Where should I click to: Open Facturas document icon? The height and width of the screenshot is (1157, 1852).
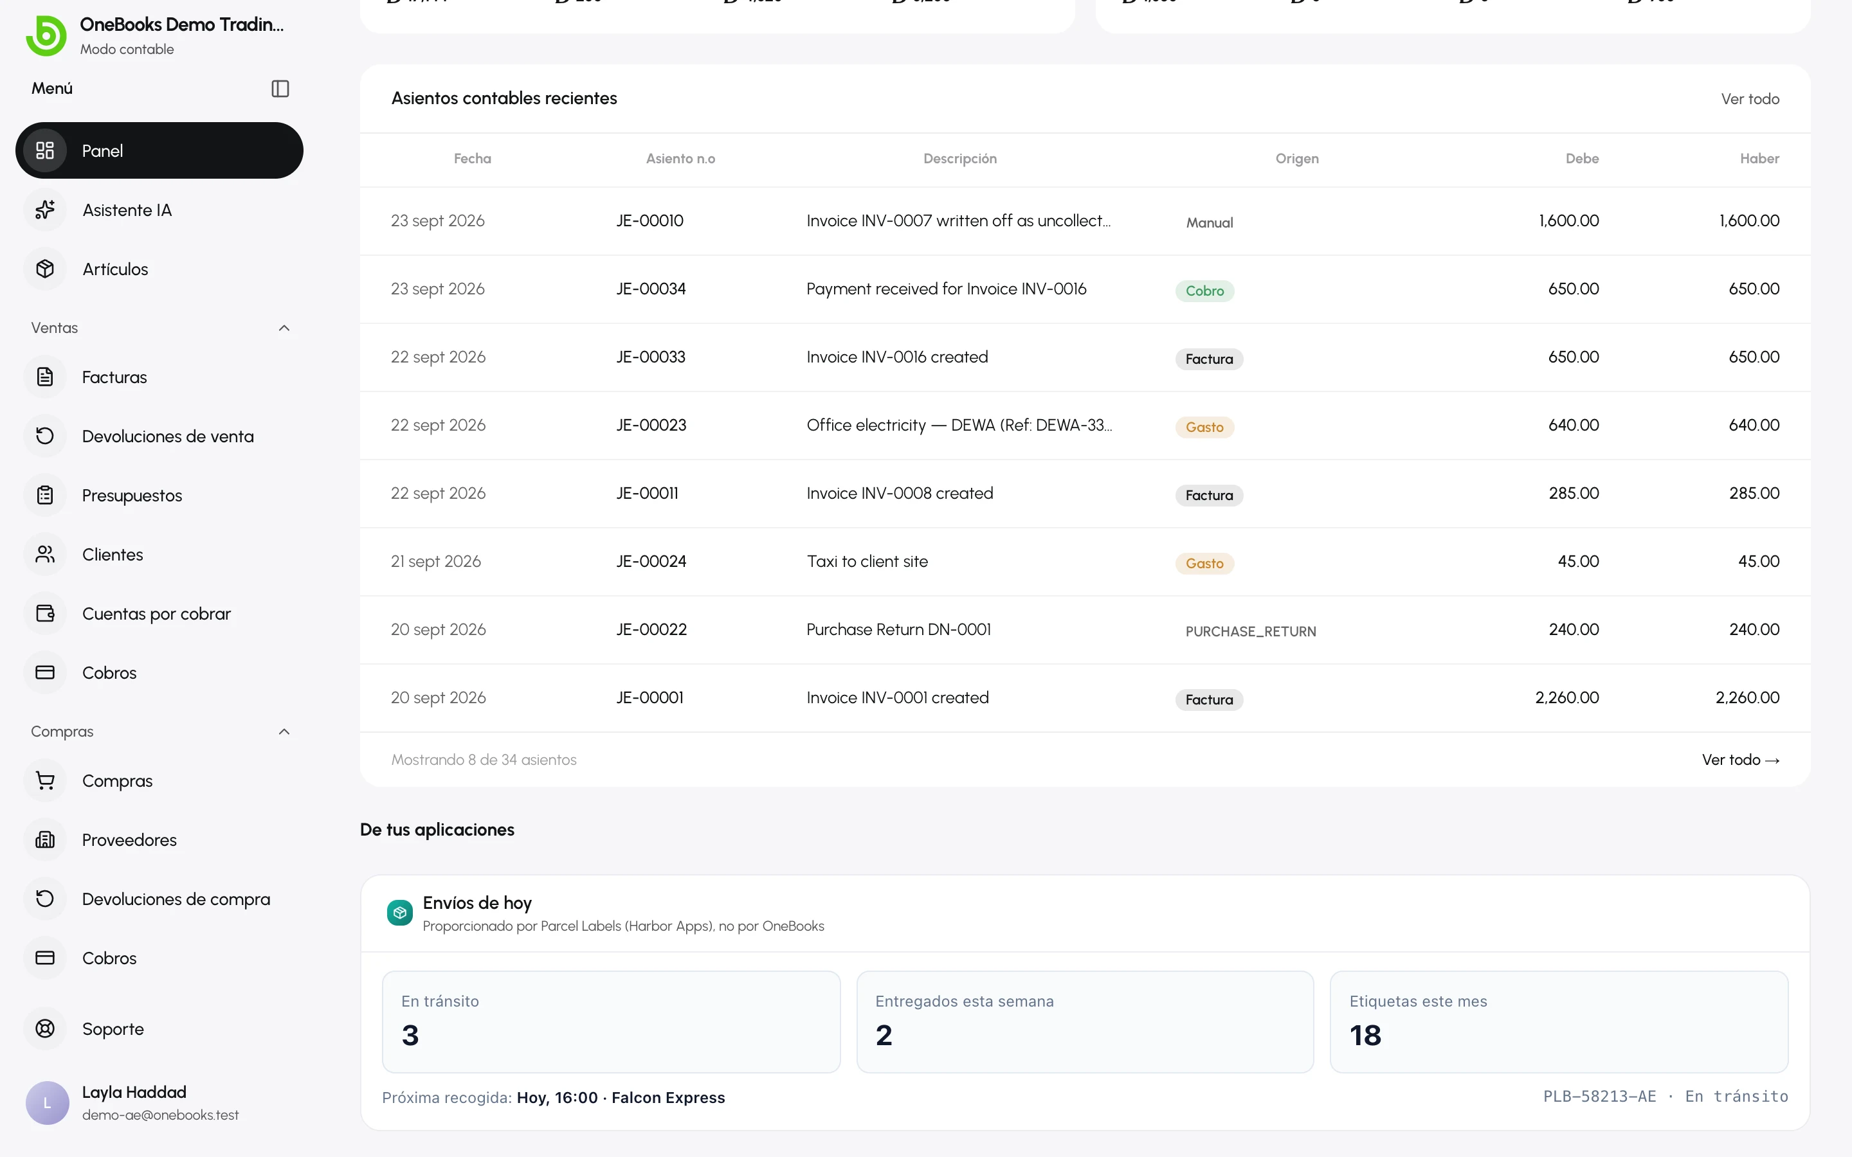click(45, 377)
